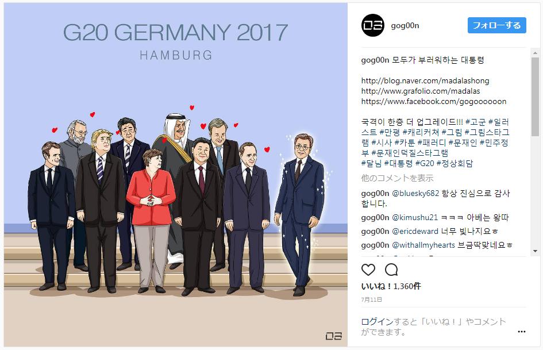543x350 pixels.
Task: Click the フォローする follow button
Action: pyautogui.click(x=496, y=25)
